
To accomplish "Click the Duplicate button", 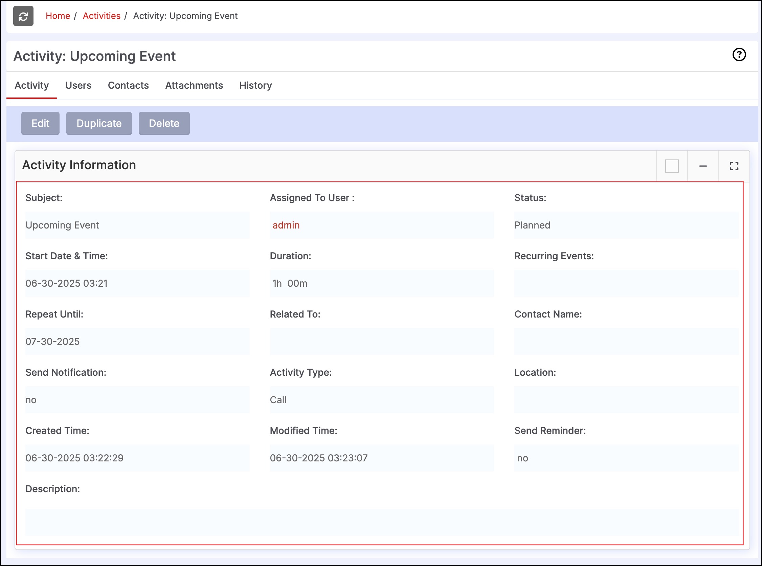I will [x=99, y=123].
